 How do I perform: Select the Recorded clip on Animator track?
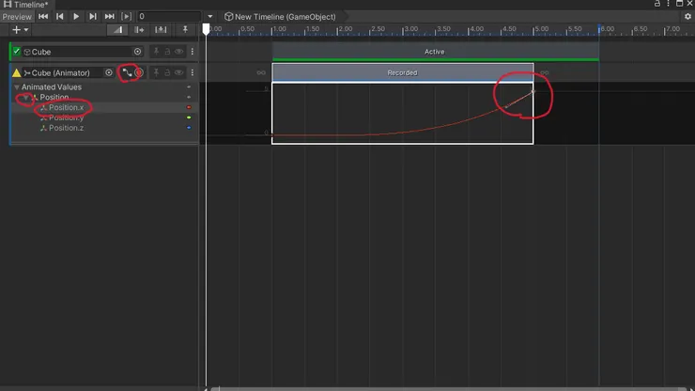[403, 72]
